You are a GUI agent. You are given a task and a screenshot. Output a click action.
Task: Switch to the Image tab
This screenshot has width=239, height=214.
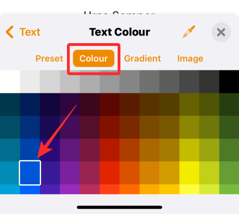[x=190, y=58]
